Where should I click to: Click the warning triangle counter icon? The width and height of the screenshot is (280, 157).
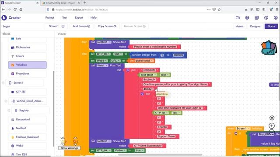point(63,141)
